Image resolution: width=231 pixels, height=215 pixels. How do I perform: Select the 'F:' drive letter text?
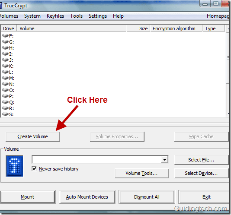click(11, 36)
